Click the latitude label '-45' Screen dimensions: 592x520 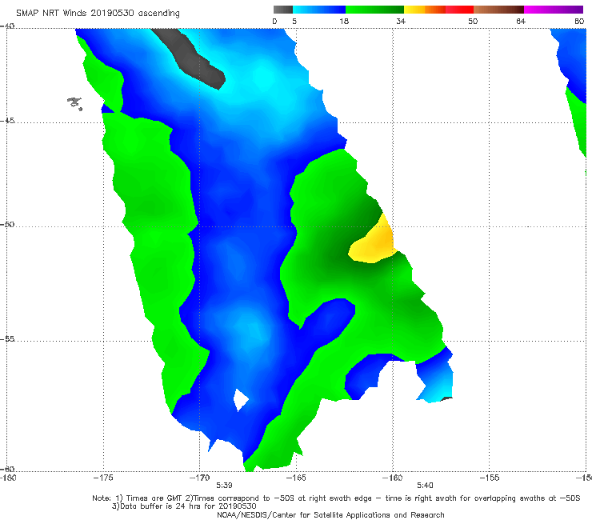(x=7, y=121)
